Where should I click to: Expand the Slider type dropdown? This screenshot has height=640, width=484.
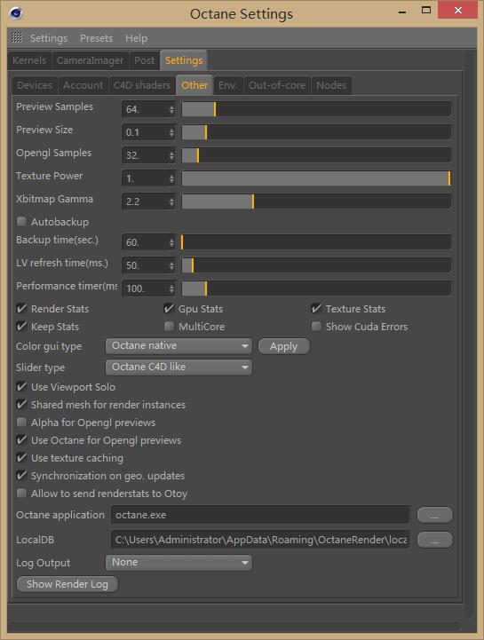[x=179, y=367]
